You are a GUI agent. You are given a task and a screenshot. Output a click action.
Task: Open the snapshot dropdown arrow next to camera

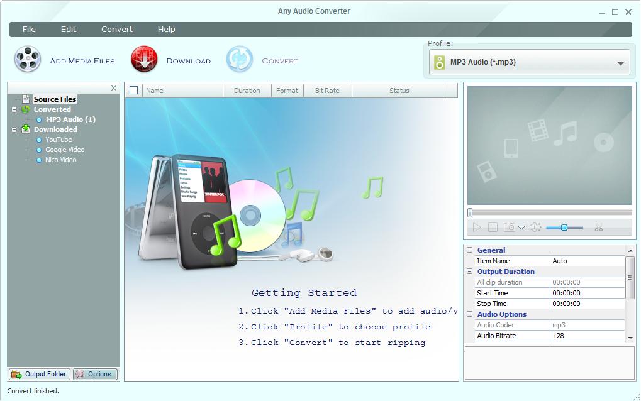[521, 228]
